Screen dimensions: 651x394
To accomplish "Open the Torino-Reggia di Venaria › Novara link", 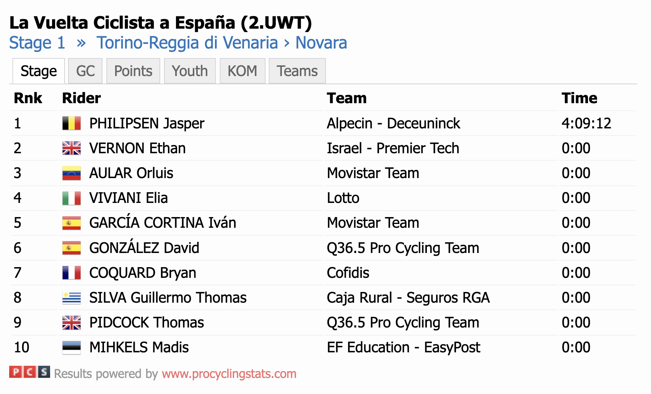I will pyautogui.click(x=221, y=43).
